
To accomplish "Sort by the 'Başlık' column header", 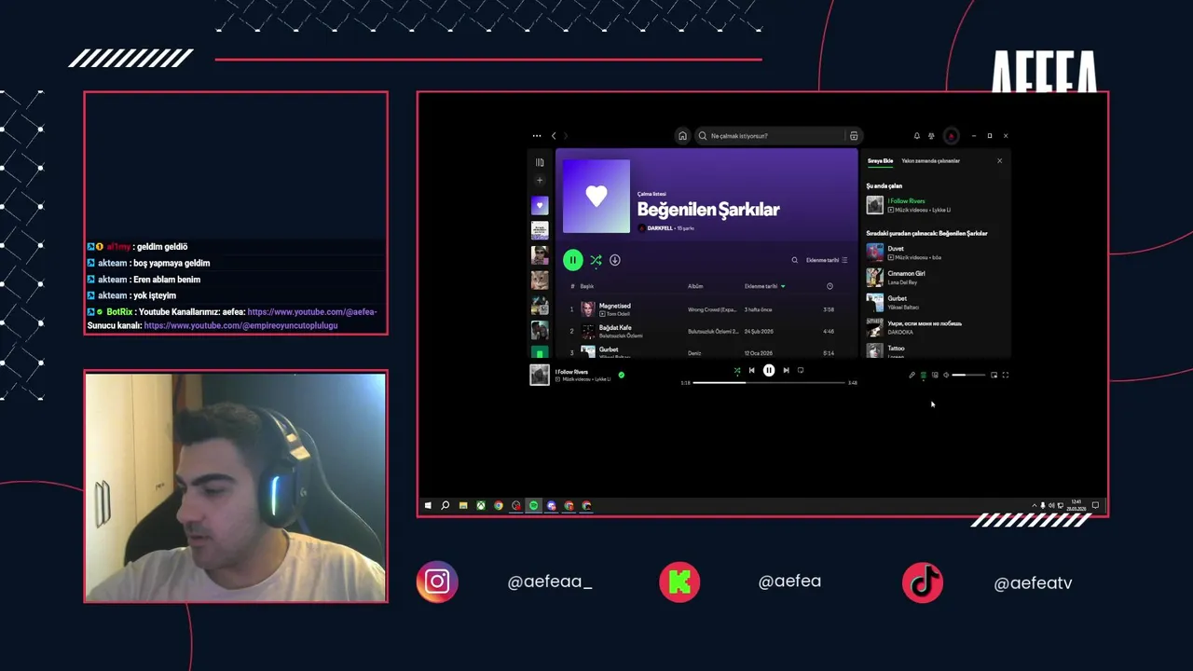I will pos(587,286).
